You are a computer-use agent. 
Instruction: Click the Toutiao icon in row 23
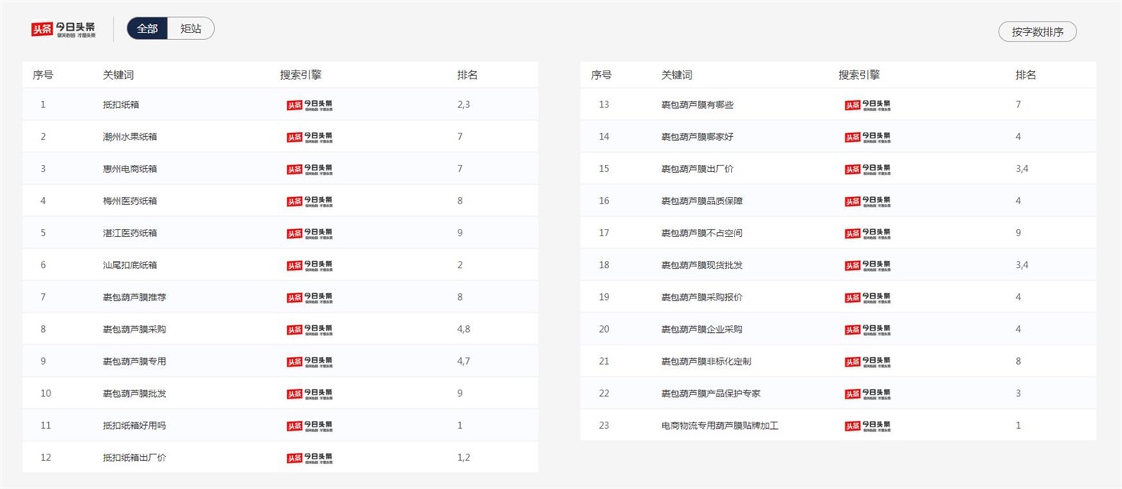pos(867,426)
